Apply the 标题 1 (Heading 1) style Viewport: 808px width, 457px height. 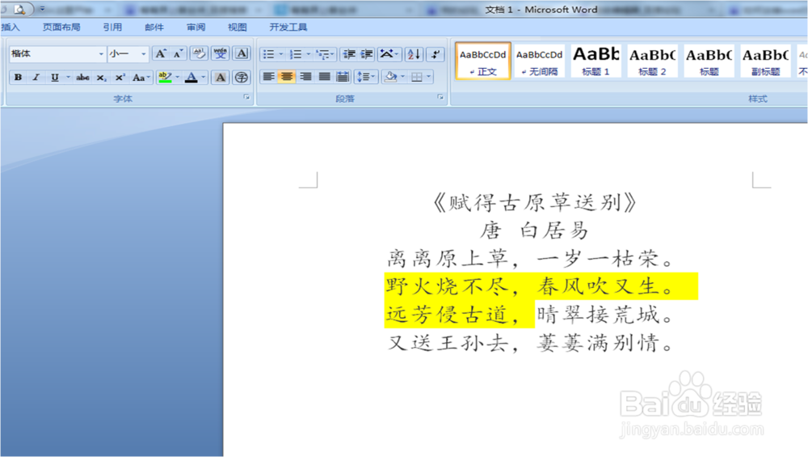(x=596, y=61)
